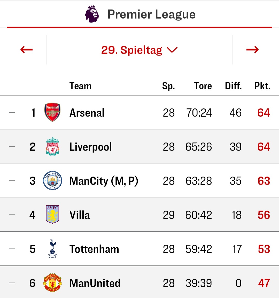Viewport: 279px width, 298px height.
Task: Go to previous matchday with left arrow
Action: 26,50
